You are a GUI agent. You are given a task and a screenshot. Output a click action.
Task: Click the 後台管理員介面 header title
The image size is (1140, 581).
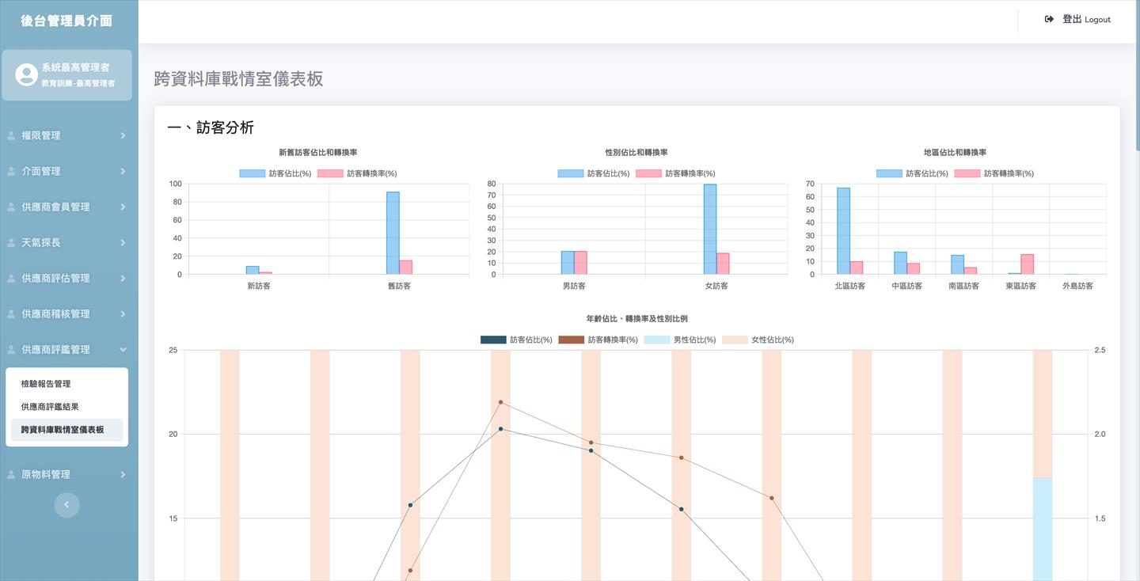click(66, 21)
